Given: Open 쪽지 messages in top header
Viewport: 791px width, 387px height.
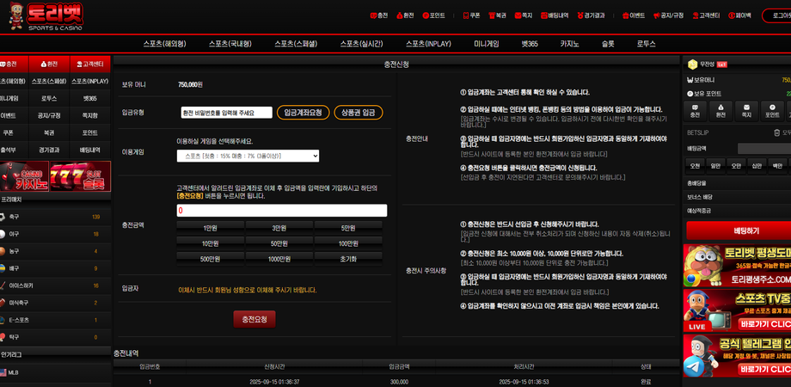Looking at the screenshot, I should (523, 15).
